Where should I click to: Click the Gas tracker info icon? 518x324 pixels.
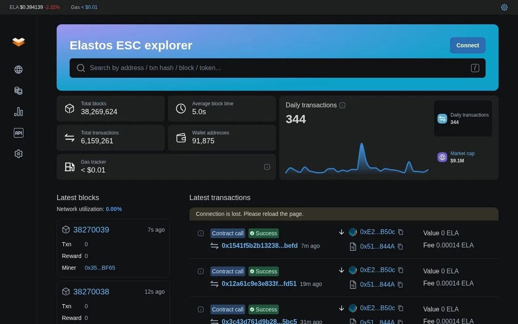click(267, 167)
